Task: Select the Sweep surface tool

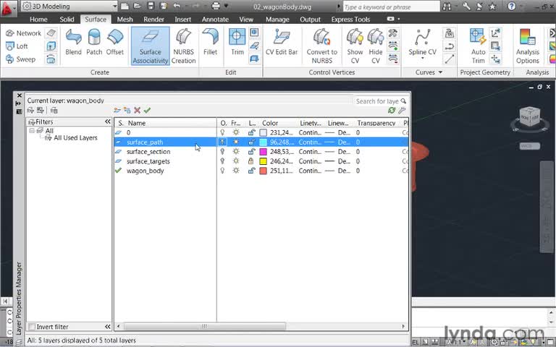Action: (20, 59)
